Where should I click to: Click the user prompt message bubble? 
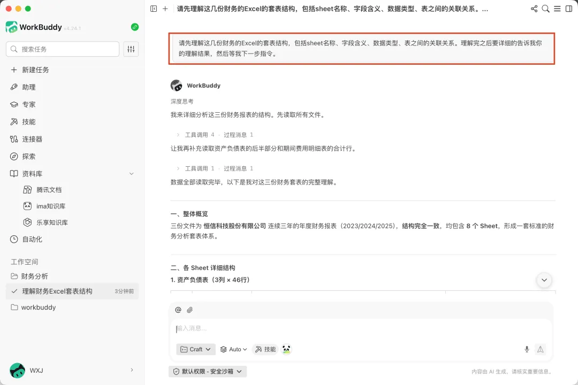(362, 49)
